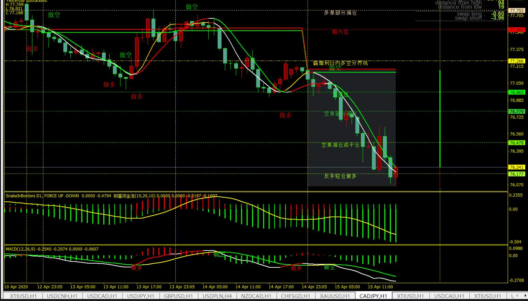This screenshot has height=301, width=528.
Task: Click the green 76.965 price label
Action: [516, 93]
